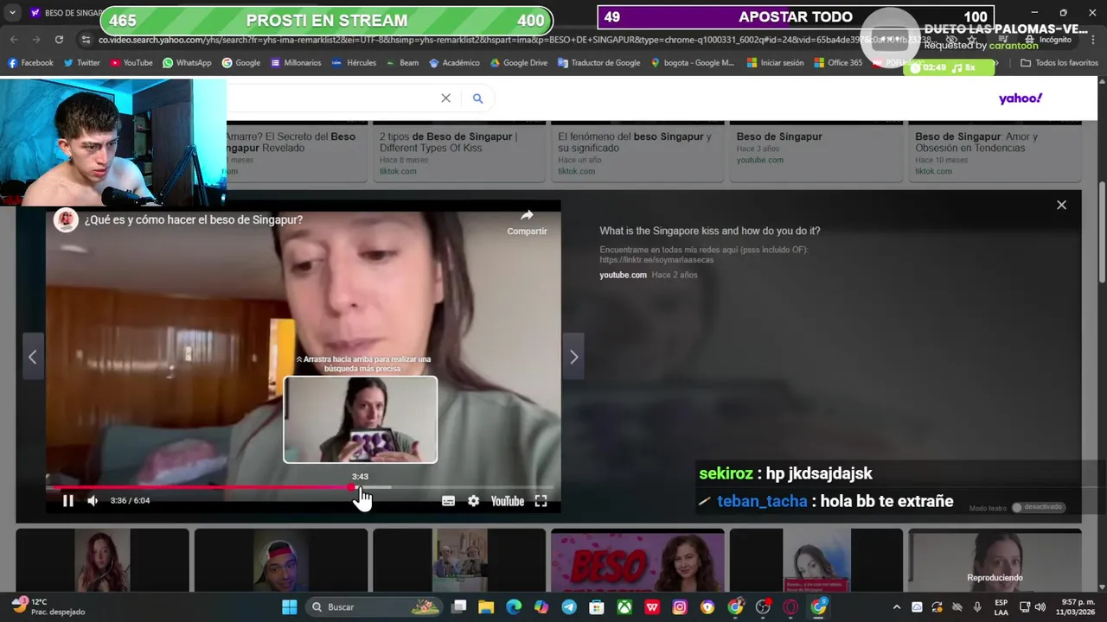The height and width of the screenshot is (622, 1107).
Task: Open the Yahoo logo homepage link
Action: click(x=1021, y=98)
